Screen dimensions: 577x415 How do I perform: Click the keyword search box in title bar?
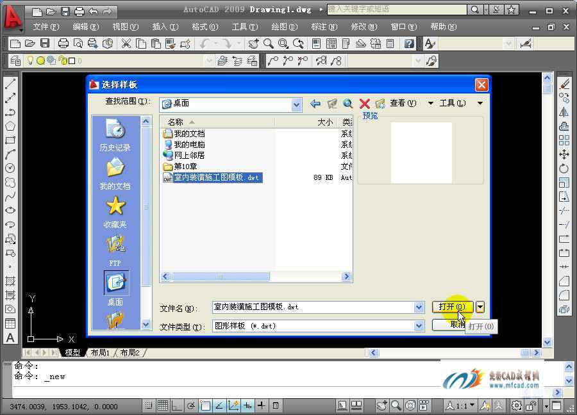pyautogui.click(x=397, y=10)
